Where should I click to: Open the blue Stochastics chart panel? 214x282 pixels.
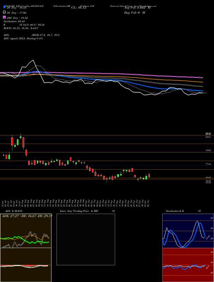coord(188,231)
